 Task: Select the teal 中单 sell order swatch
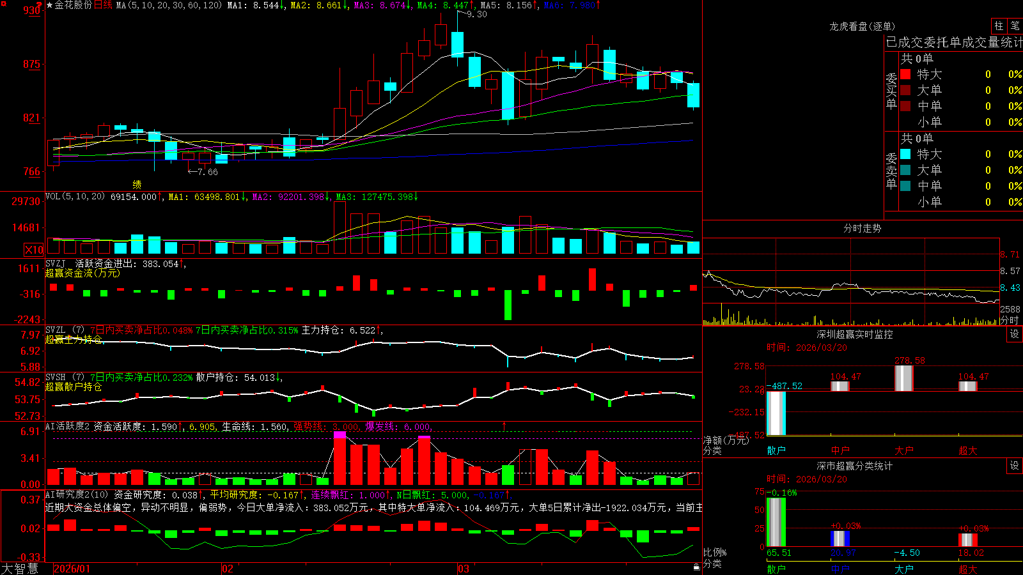[x=905, y=186]
